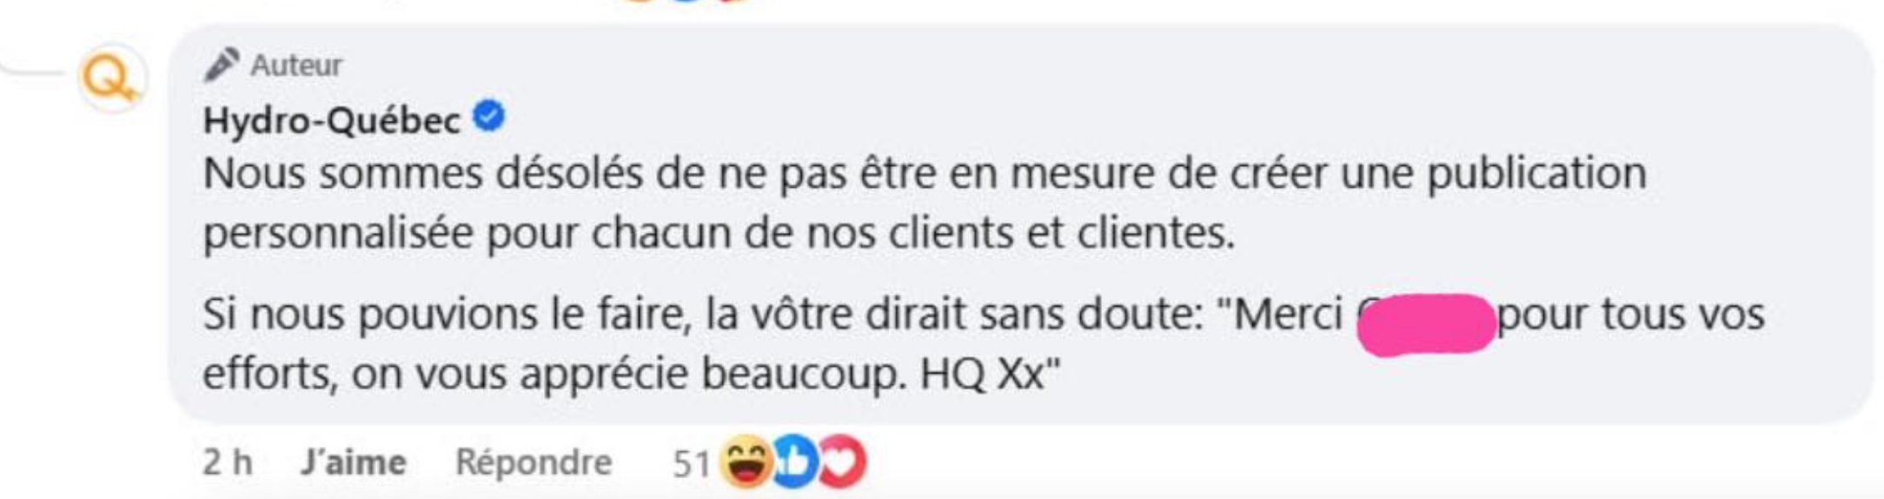Click the cropped reaction icons at the top
1884x499 pixels.
(687, 3)
